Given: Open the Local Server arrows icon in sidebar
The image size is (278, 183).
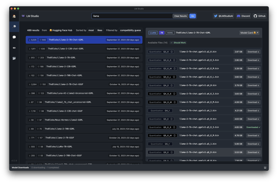Looking at the screenshot, I should click(x=14, y=48).
